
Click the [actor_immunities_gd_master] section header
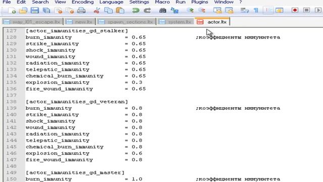pos(75,172)
